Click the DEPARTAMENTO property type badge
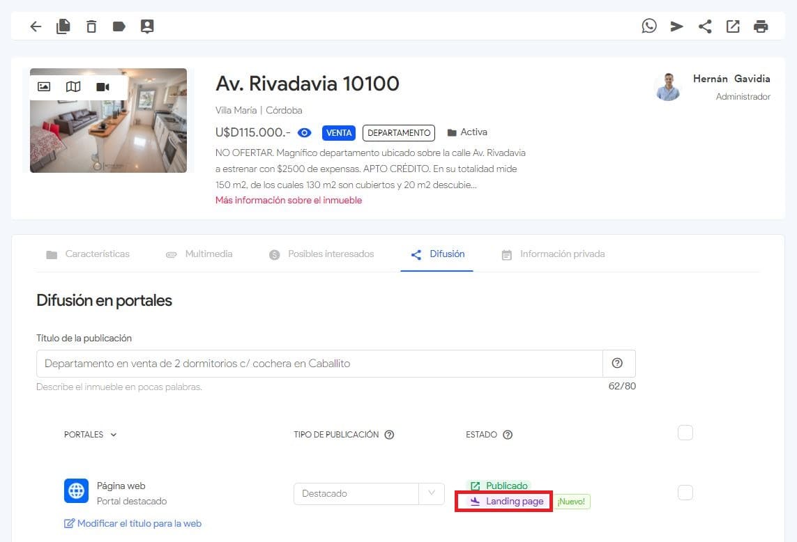The height and width of the screenshot is (542, 797). (x=399, y=133)
